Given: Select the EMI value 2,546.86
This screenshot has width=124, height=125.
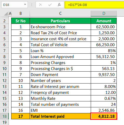Looking at the screenshot, I should 104,110.
